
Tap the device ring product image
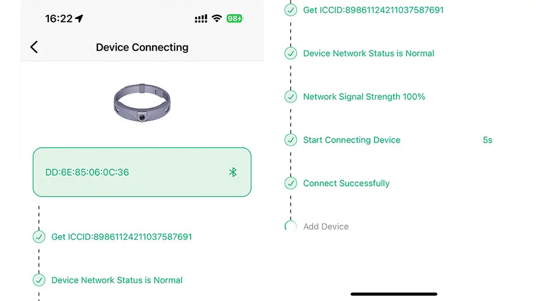pos(142,102)
